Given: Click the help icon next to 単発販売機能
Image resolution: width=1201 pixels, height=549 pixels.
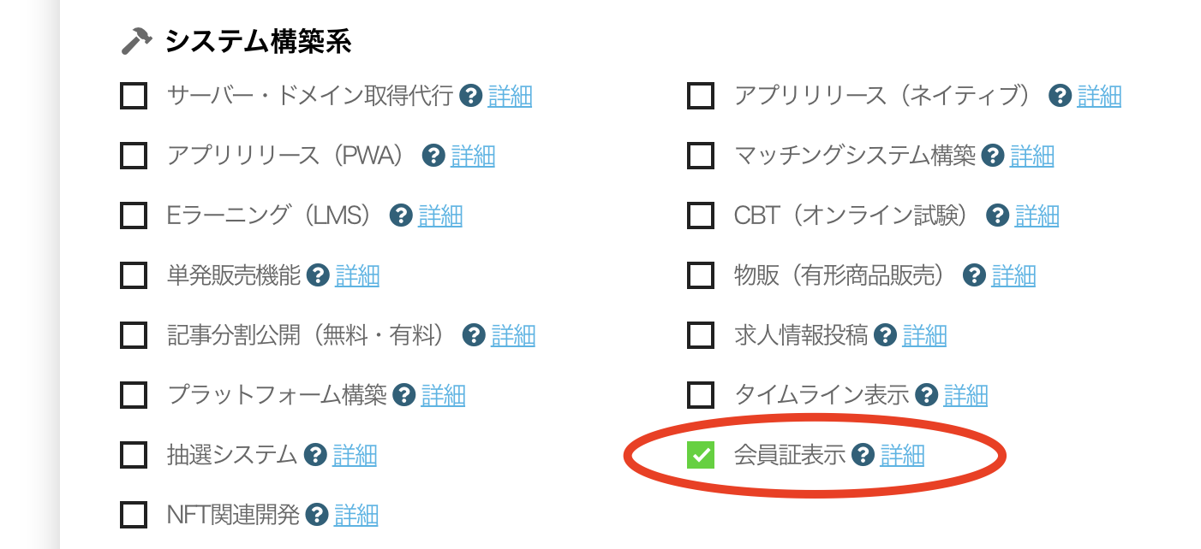Looking at the screenshot, I should tap(318, 275).
